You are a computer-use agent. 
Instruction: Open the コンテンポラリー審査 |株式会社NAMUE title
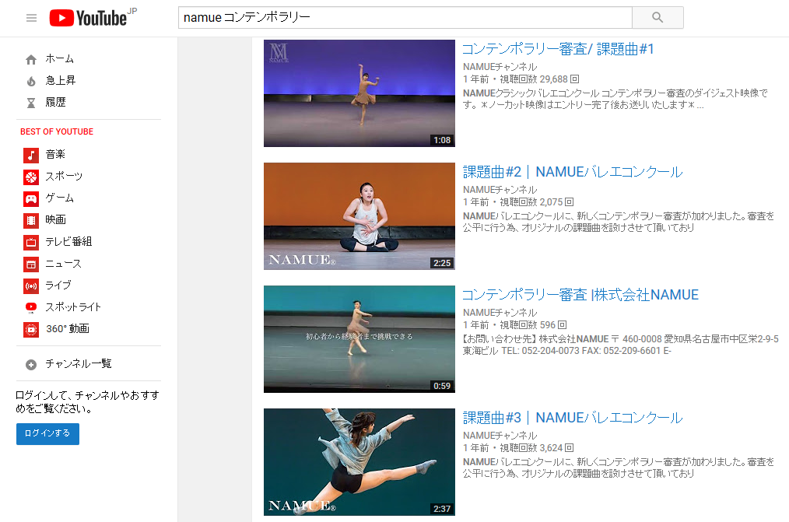pos(580,295)
